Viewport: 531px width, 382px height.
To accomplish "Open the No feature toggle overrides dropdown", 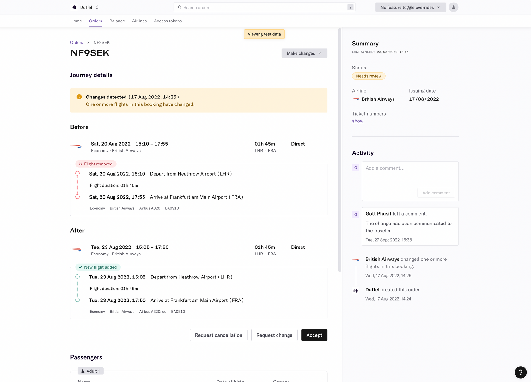I will 411,7.
